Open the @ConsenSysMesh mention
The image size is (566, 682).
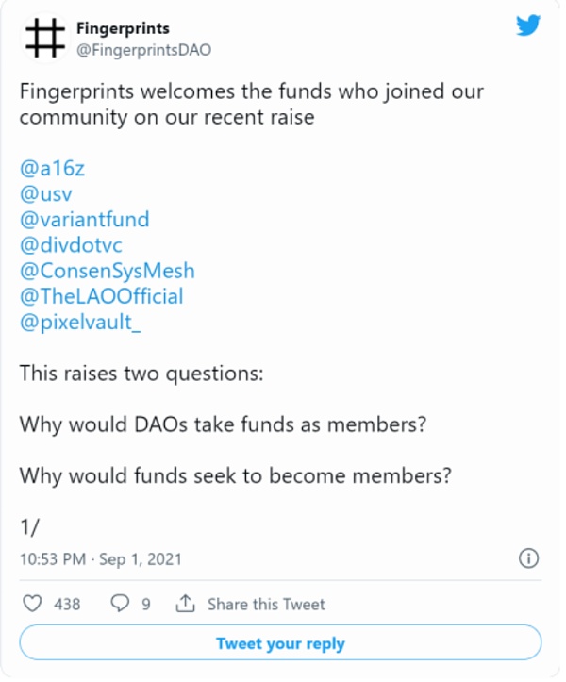pos(107,271)
